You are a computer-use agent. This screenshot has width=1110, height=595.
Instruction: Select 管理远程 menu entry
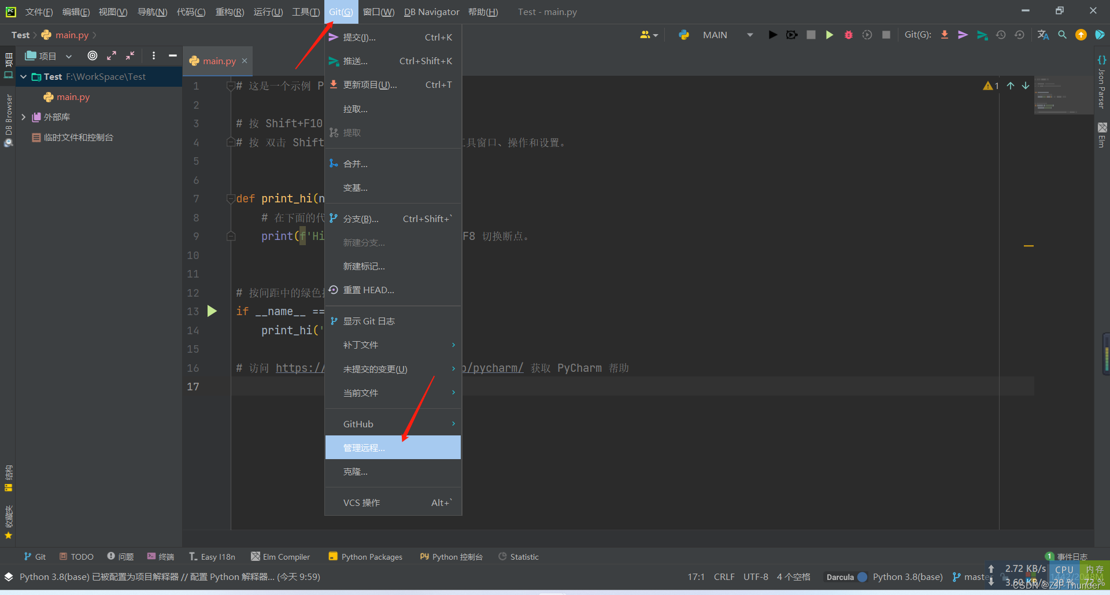coord(393,448)
